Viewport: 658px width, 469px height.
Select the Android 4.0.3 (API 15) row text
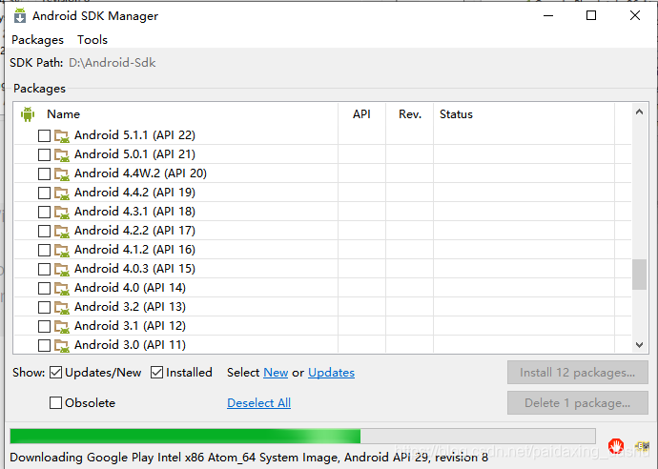pos(134,269)
